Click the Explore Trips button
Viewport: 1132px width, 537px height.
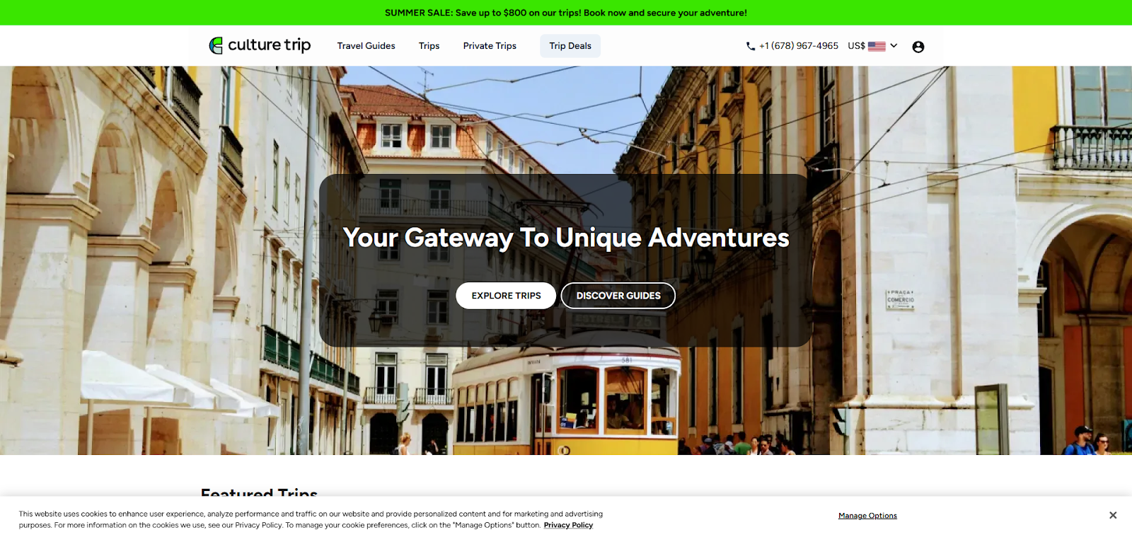506,296
